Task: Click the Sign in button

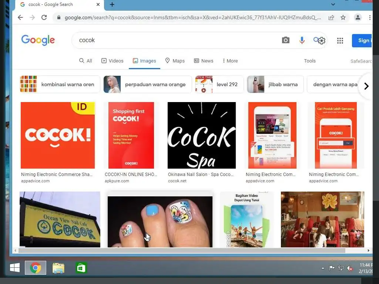Action: [362, 41]
